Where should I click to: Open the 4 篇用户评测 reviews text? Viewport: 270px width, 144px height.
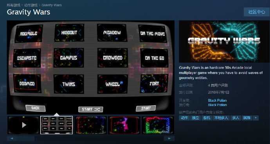[218, 85]
